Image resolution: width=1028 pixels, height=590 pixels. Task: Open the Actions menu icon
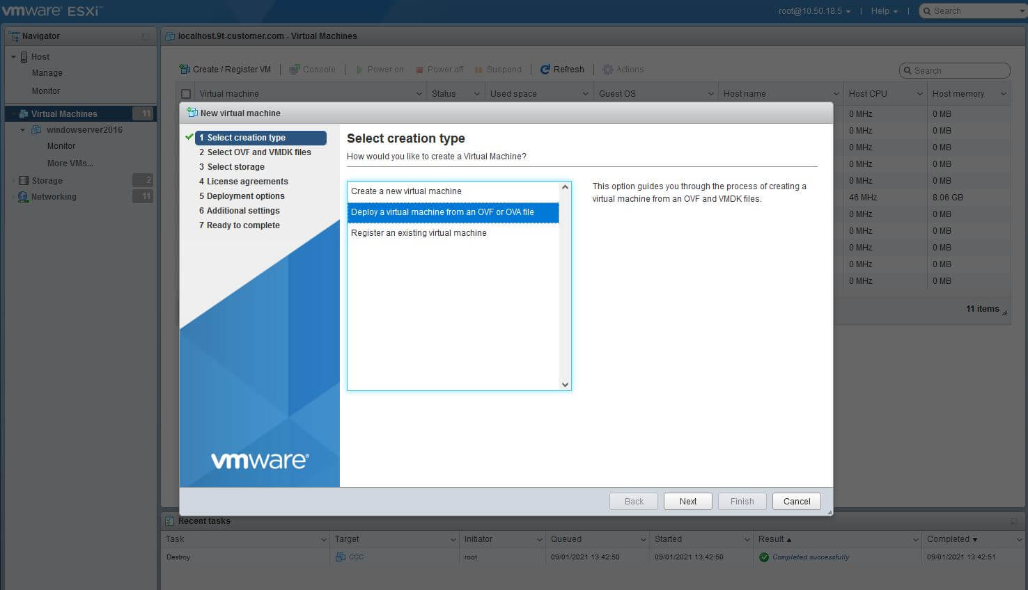606,69
